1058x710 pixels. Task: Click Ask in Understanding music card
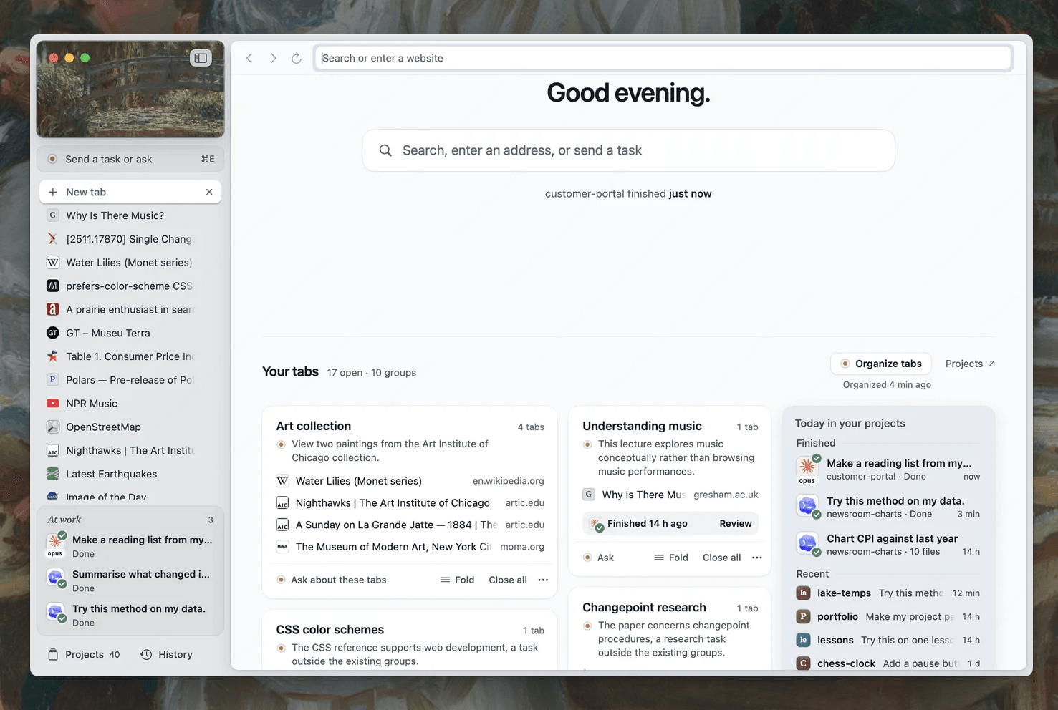(599, 558)
